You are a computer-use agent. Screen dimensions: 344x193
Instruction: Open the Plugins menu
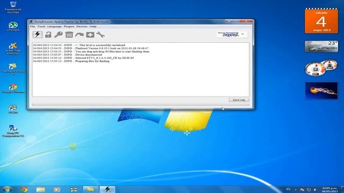pos(69,26)
